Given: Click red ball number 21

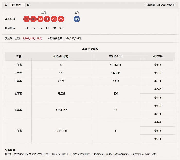Looking at the screenshot, I should [54, 19].
